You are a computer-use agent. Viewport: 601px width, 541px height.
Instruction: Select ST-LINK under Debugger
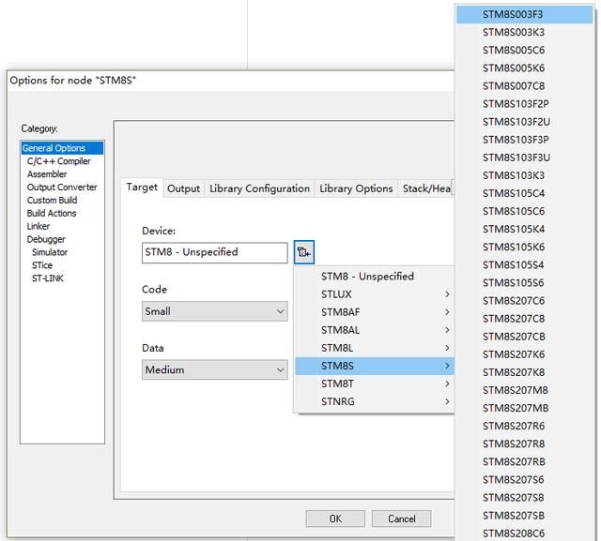tap(48, 278)
